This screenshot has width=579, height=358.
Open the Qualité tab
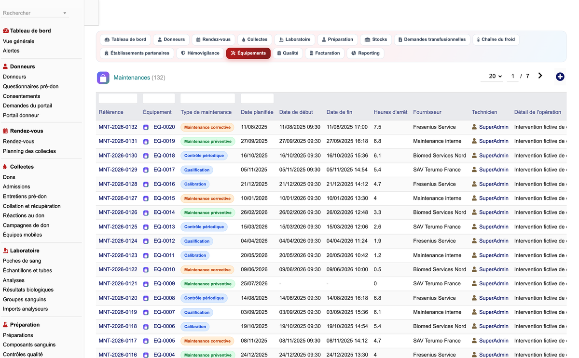pos(288,53)
